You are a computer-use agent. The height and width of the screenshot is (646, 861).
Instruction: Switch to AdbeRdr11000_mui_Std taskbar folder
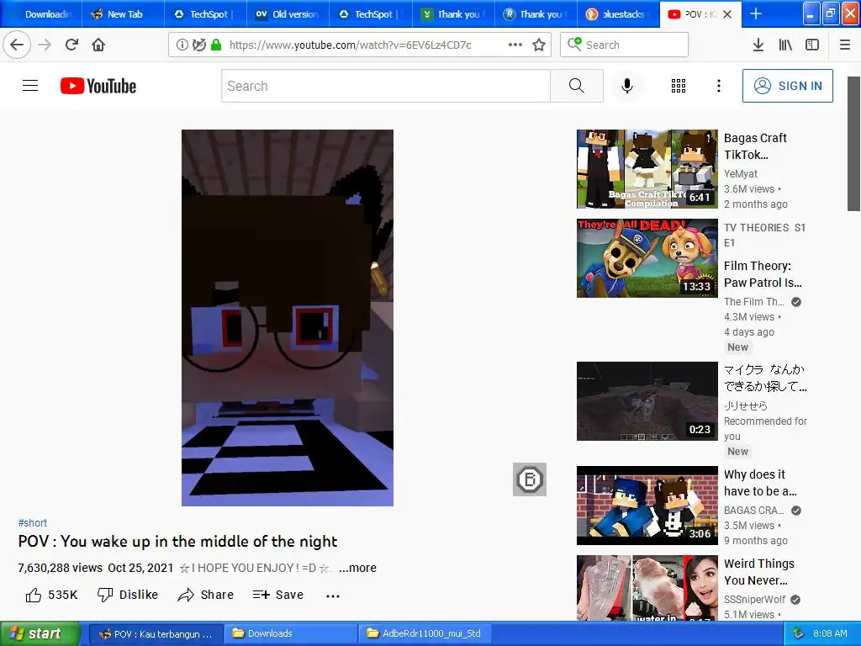pos(425,634)
